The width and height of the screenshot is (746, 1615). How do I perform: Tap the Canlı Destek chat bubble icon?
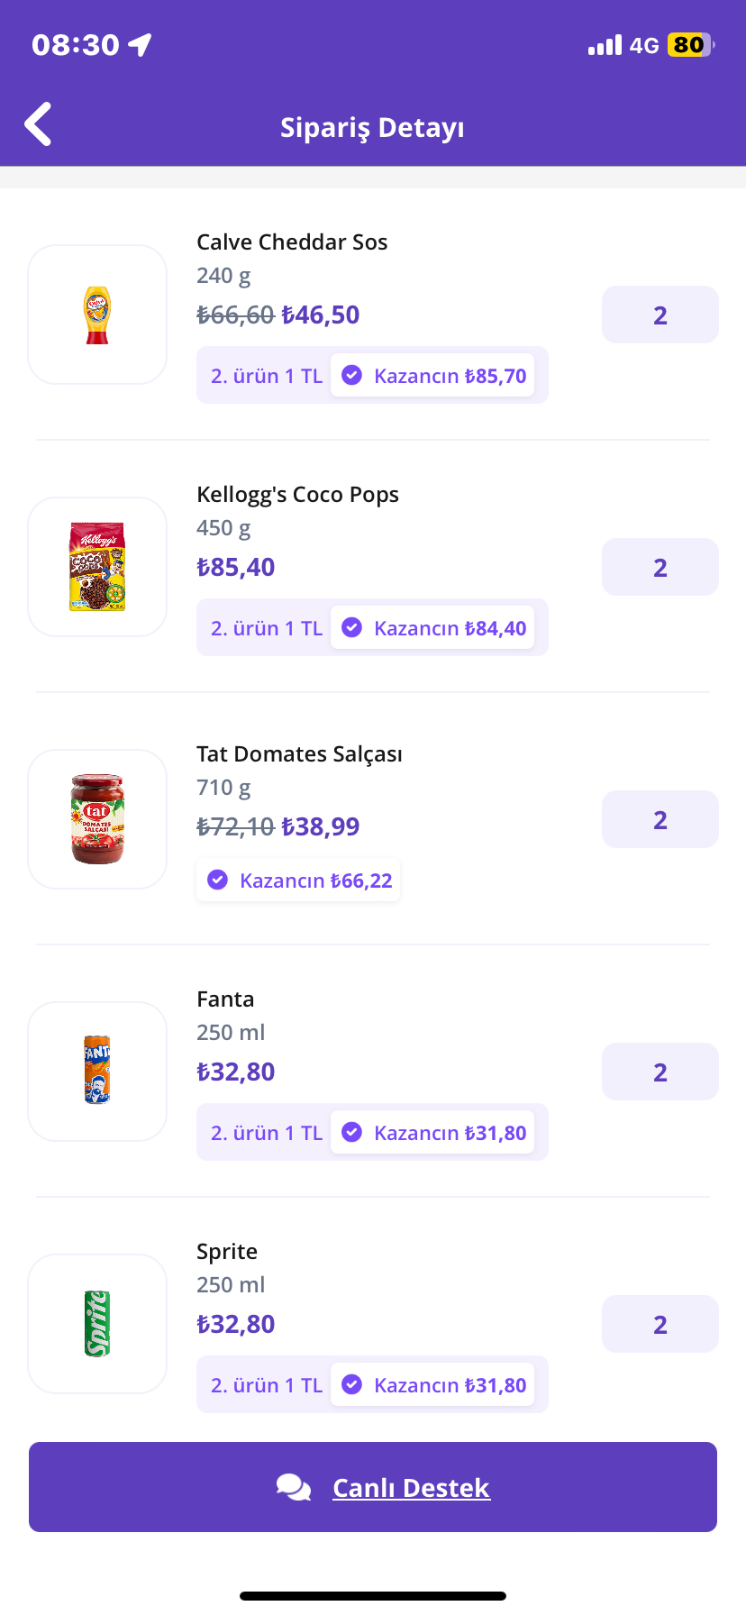[294, 1487]
